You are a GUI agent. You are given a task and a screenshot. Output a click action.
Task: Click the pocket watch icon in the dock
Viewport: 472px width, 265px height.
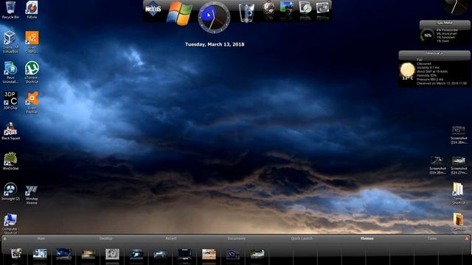pyautogui.click(x=268, y=7)
